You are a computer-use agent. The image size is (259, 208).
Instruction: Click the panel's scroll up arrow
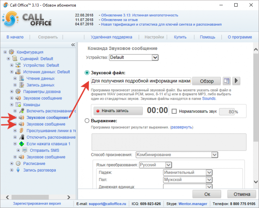coord(256,49)
